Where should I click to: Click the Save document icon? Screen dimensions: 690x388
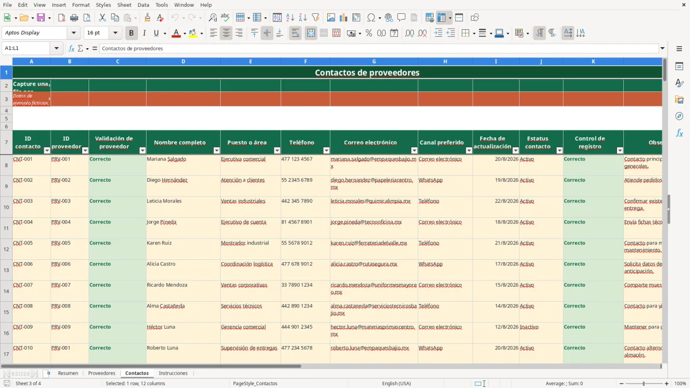(x=41, y=18)
